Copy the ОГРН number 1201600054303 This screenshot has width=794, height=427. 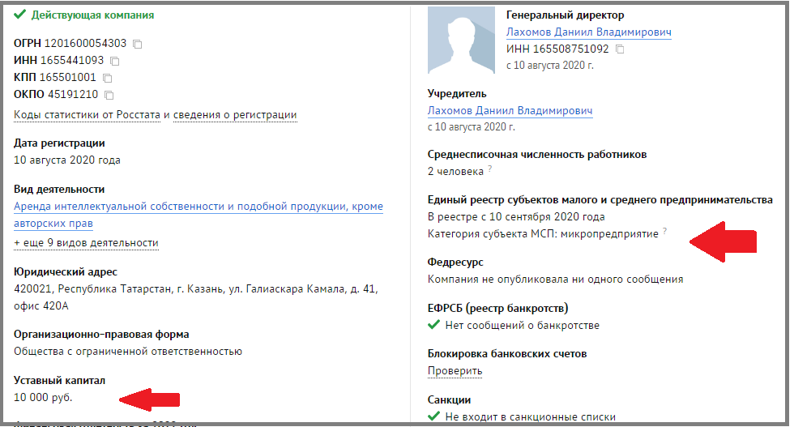coord(137,44)
